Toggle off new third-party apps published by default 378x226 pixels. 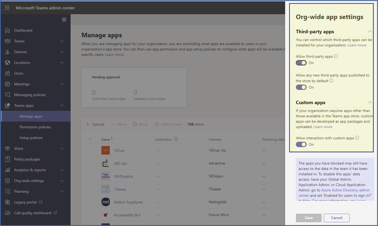pos(300,87)
